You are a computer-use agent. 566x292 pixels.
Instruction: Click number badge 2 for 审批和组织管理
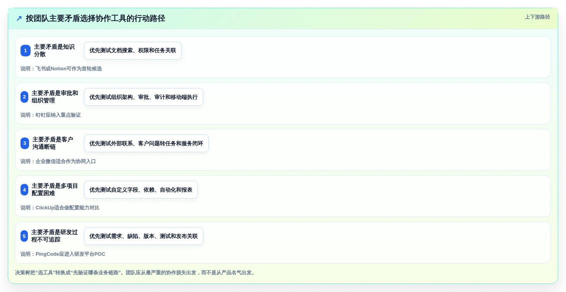(x=24, y=97)
